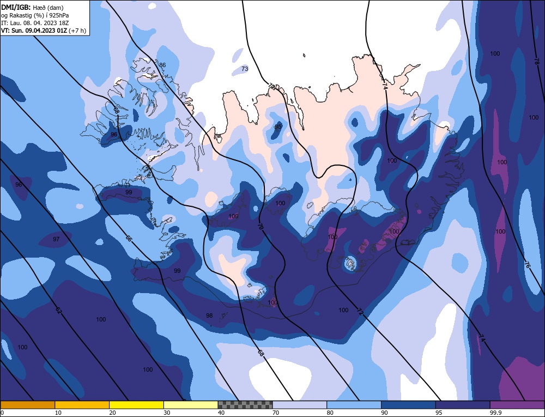Click the '66' contour line label
This screenshot has width=545, height=417.
click(129, 239)
